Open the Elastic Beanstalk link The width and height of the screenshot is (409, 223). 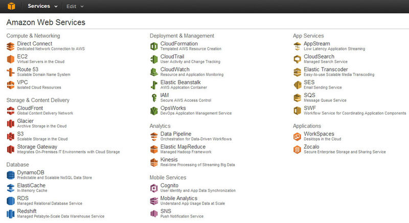tap(180, 82)
